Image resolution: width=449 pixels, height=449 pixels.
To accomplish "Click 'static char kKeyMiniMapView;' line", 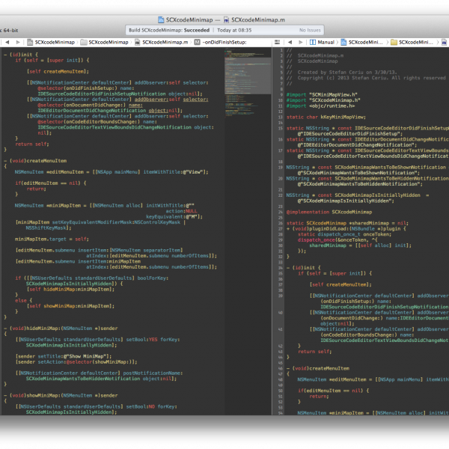I will [x=326, y=117].
